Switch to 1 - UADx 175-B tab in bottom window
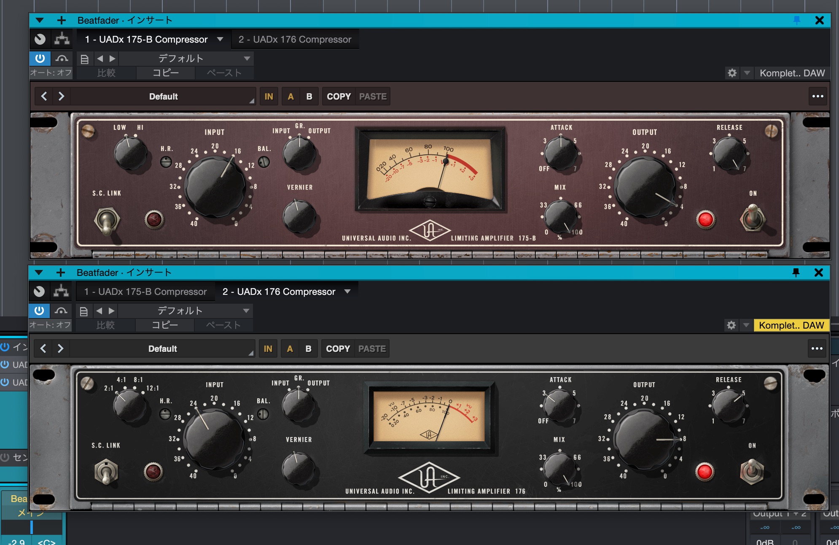The image size is (839, 545). coord(145,291)
